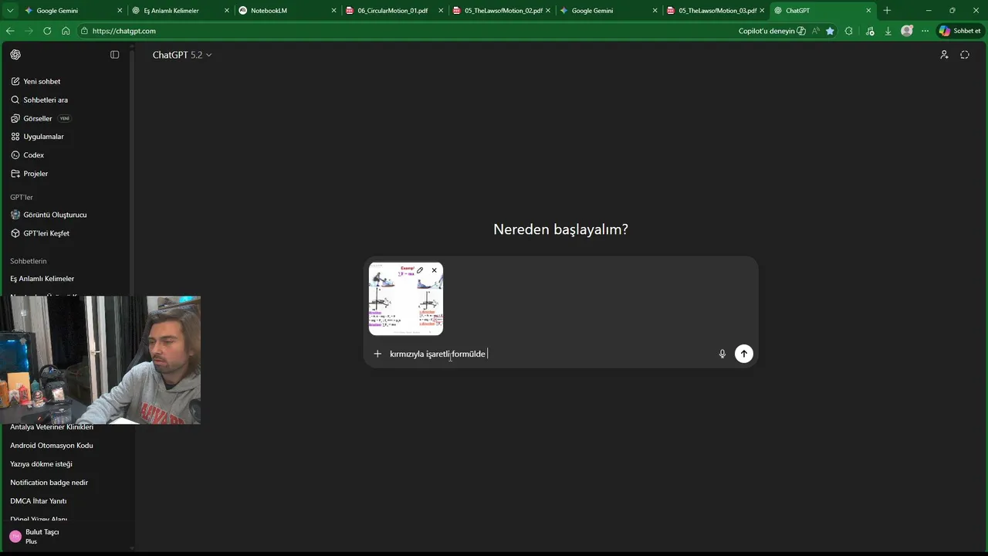Open the browser extensions icon

click(849, 31)
